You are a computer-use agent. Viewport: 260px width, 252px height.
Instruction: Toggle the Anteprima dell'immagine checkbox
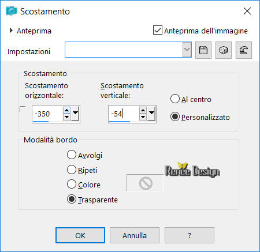(158, 30)
